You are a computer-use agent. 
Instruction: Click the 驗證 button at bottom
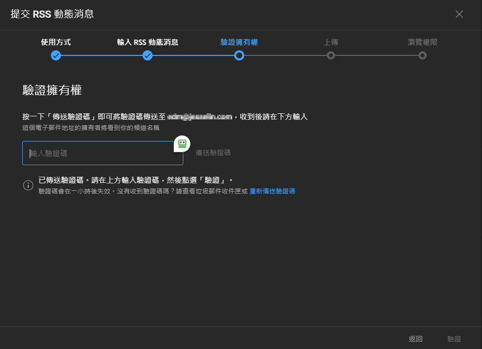454,339
